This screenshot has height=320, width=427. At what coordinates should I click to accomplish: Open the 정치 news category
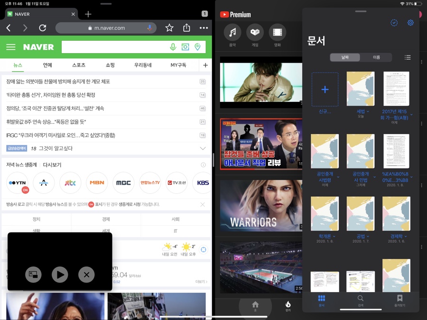click(x=37, y=219)
